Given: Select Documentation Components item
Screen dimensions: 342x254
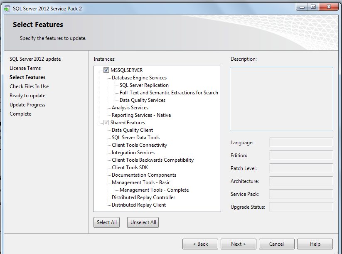Looking at the screenshot, I should [144, 175].
